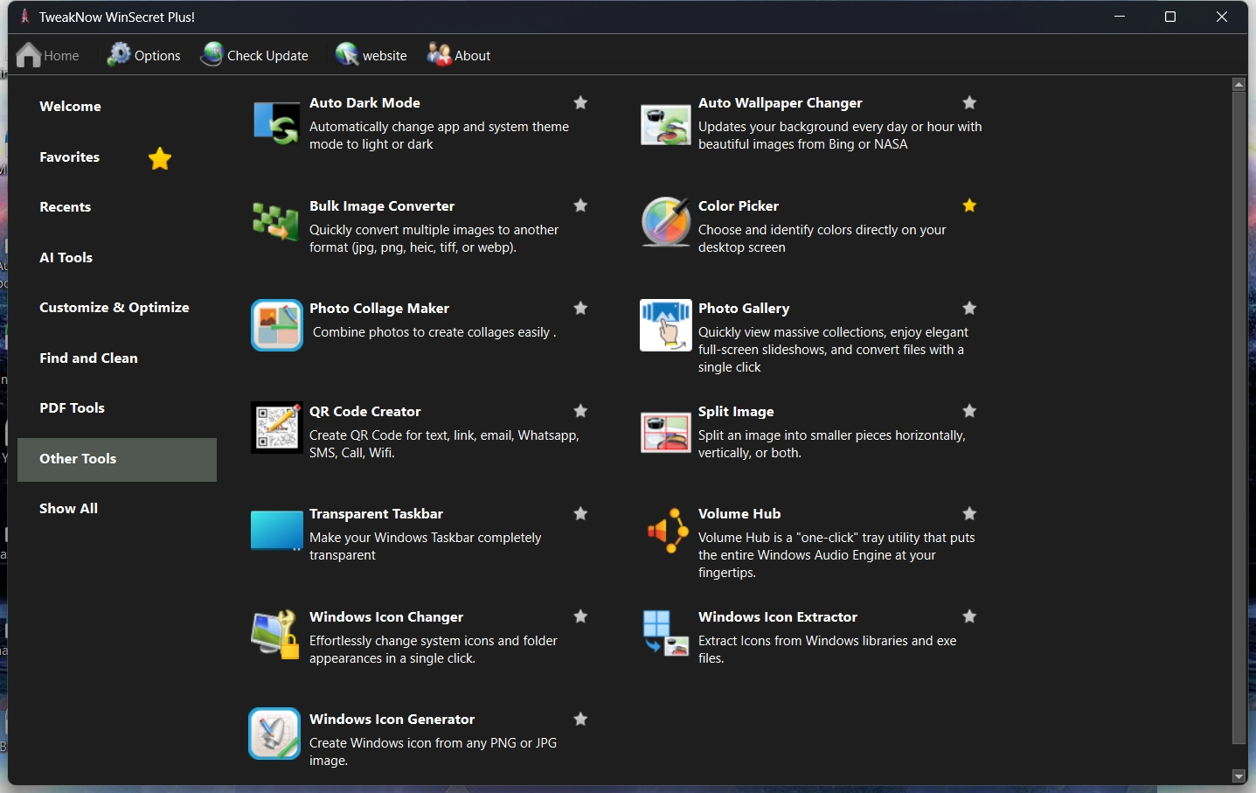Select the Find and Clean category
Image resolution: width=1256 pixels, height=793 pixels.
88,358
